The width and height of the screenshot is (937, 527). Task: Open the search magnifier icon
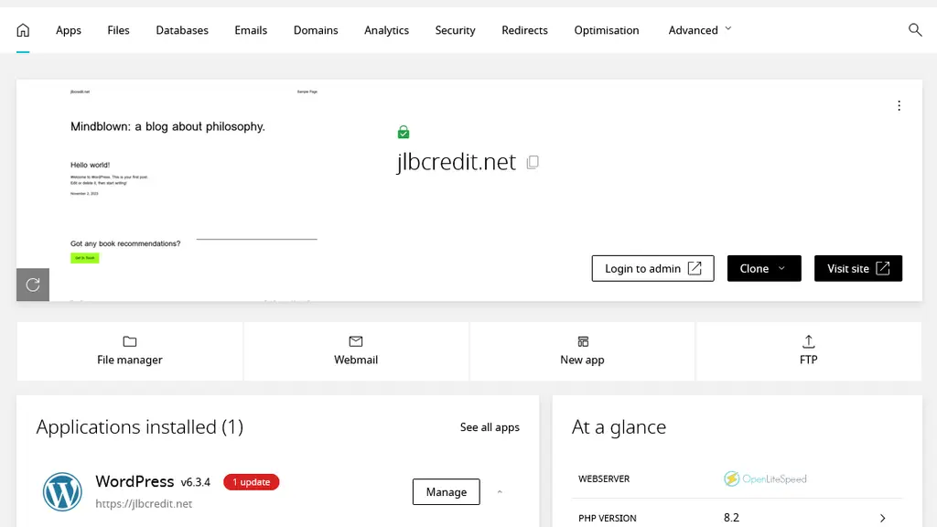pyautogui.click(x=915, y=30)
